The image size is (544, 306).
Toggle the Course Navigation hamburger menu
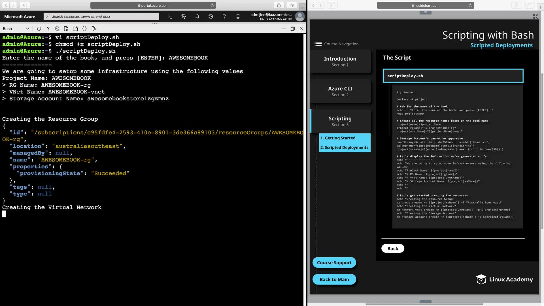(x=318, y=44)
